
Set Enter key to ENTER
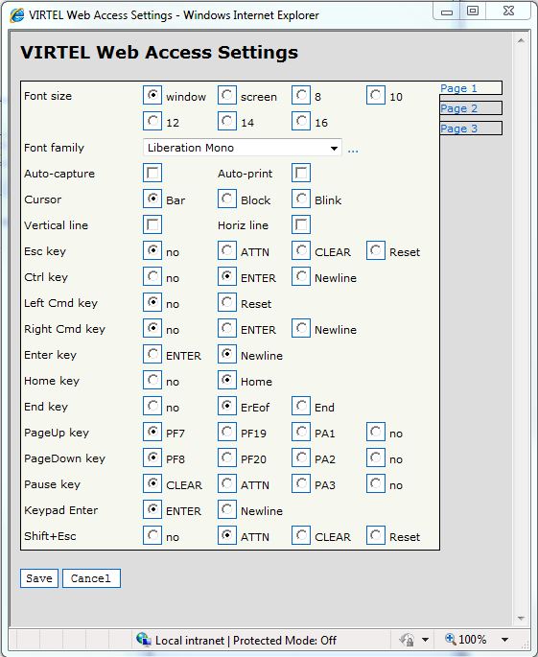tap(152, 355)
